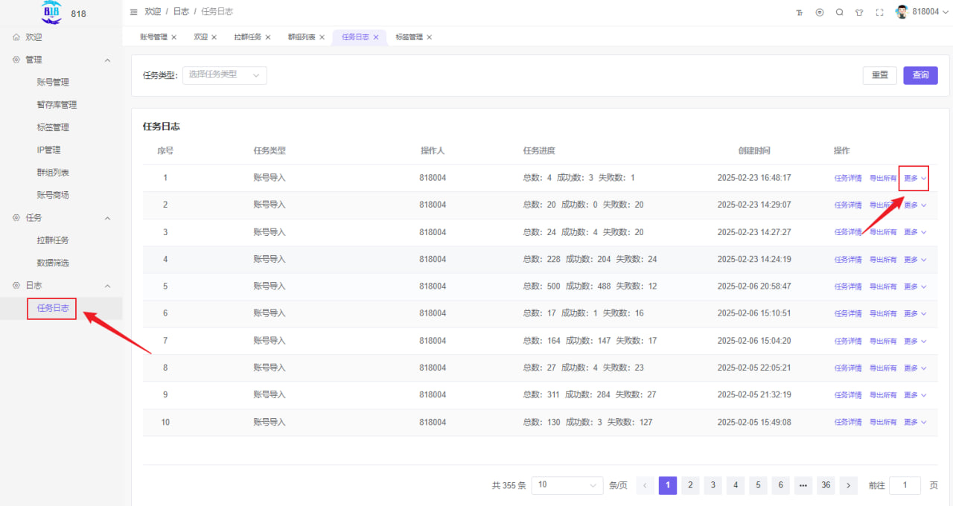953x506 pixels.
Task: Open the 选择任务类型 dropdown
Action: coord(225,75)
